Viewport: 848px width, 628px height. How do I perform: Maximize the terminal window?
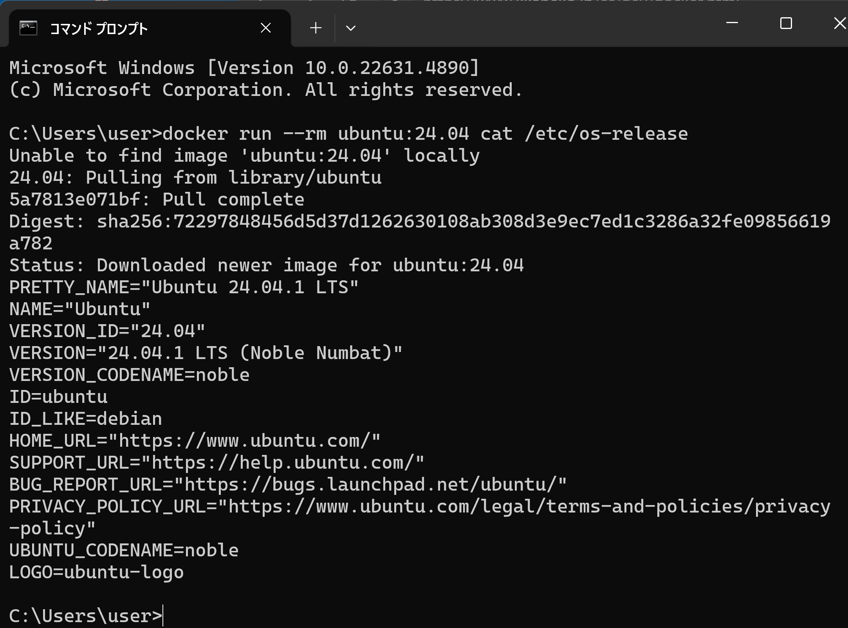tap(786, 23)
